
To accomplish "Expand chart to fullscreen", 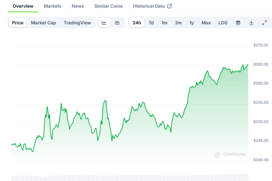I will point(264,23).
